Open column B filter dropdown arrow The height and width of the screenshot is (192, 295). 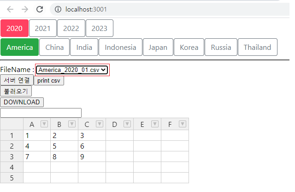[x=72, y=124]
